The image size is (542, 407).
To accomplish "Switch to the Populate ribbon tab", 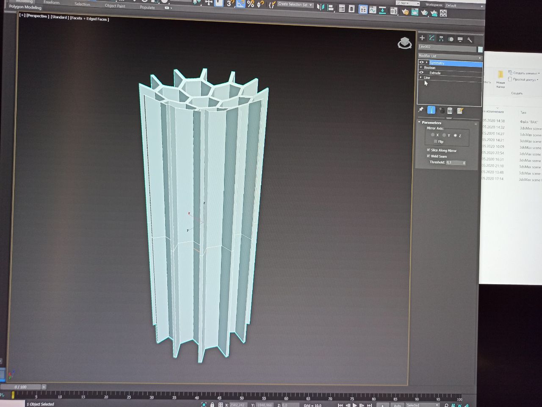I will (147, 7).
